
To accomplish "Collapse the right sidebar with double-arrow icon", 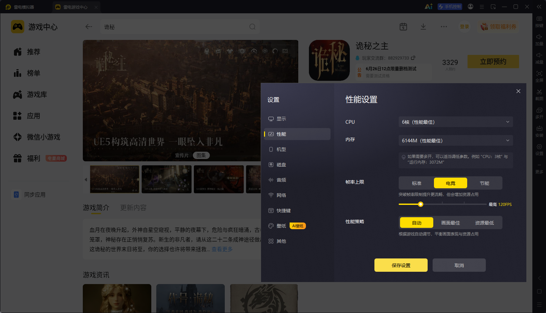I will point(539,7).
